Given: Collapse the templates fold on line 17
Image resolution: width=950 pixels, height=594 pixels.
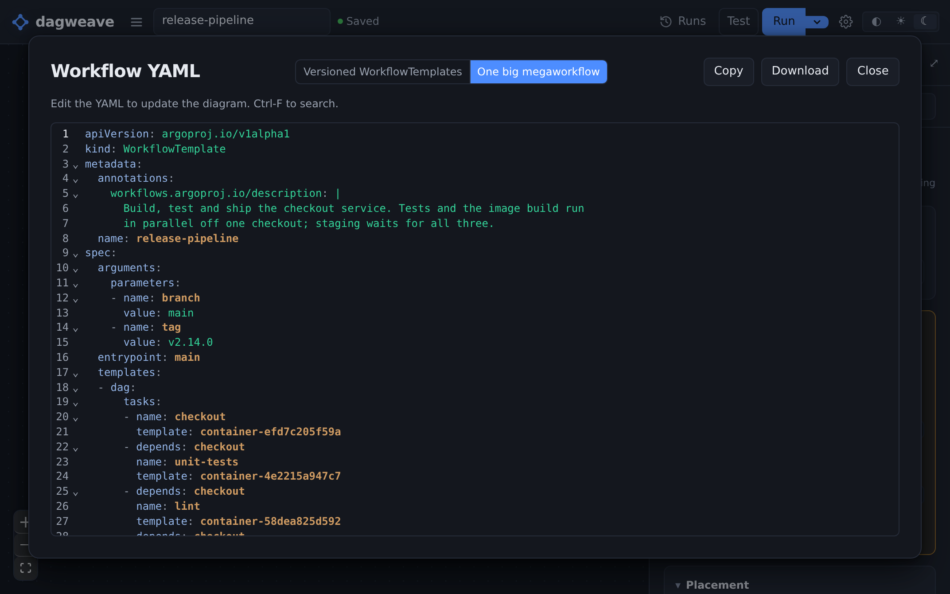Looking at the screenshot, I should click(75, 375).
